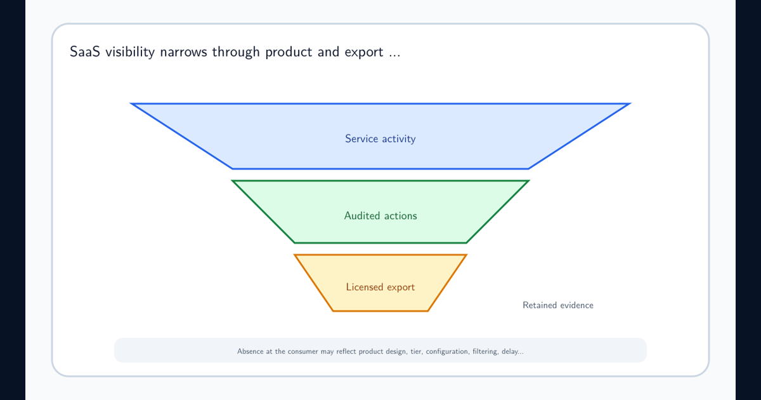Click empty area of the gray footer bar
This screenshot has width=761, height=400.
171,350
